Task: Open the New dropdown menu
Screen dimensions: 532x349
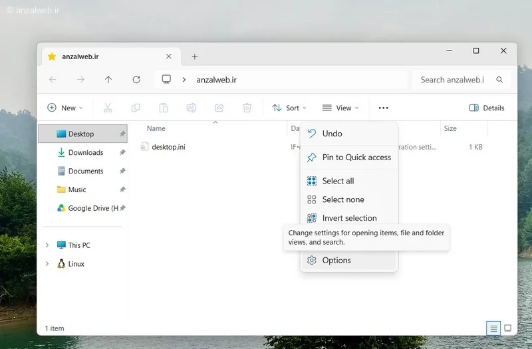Action: [x=65, y=108]
